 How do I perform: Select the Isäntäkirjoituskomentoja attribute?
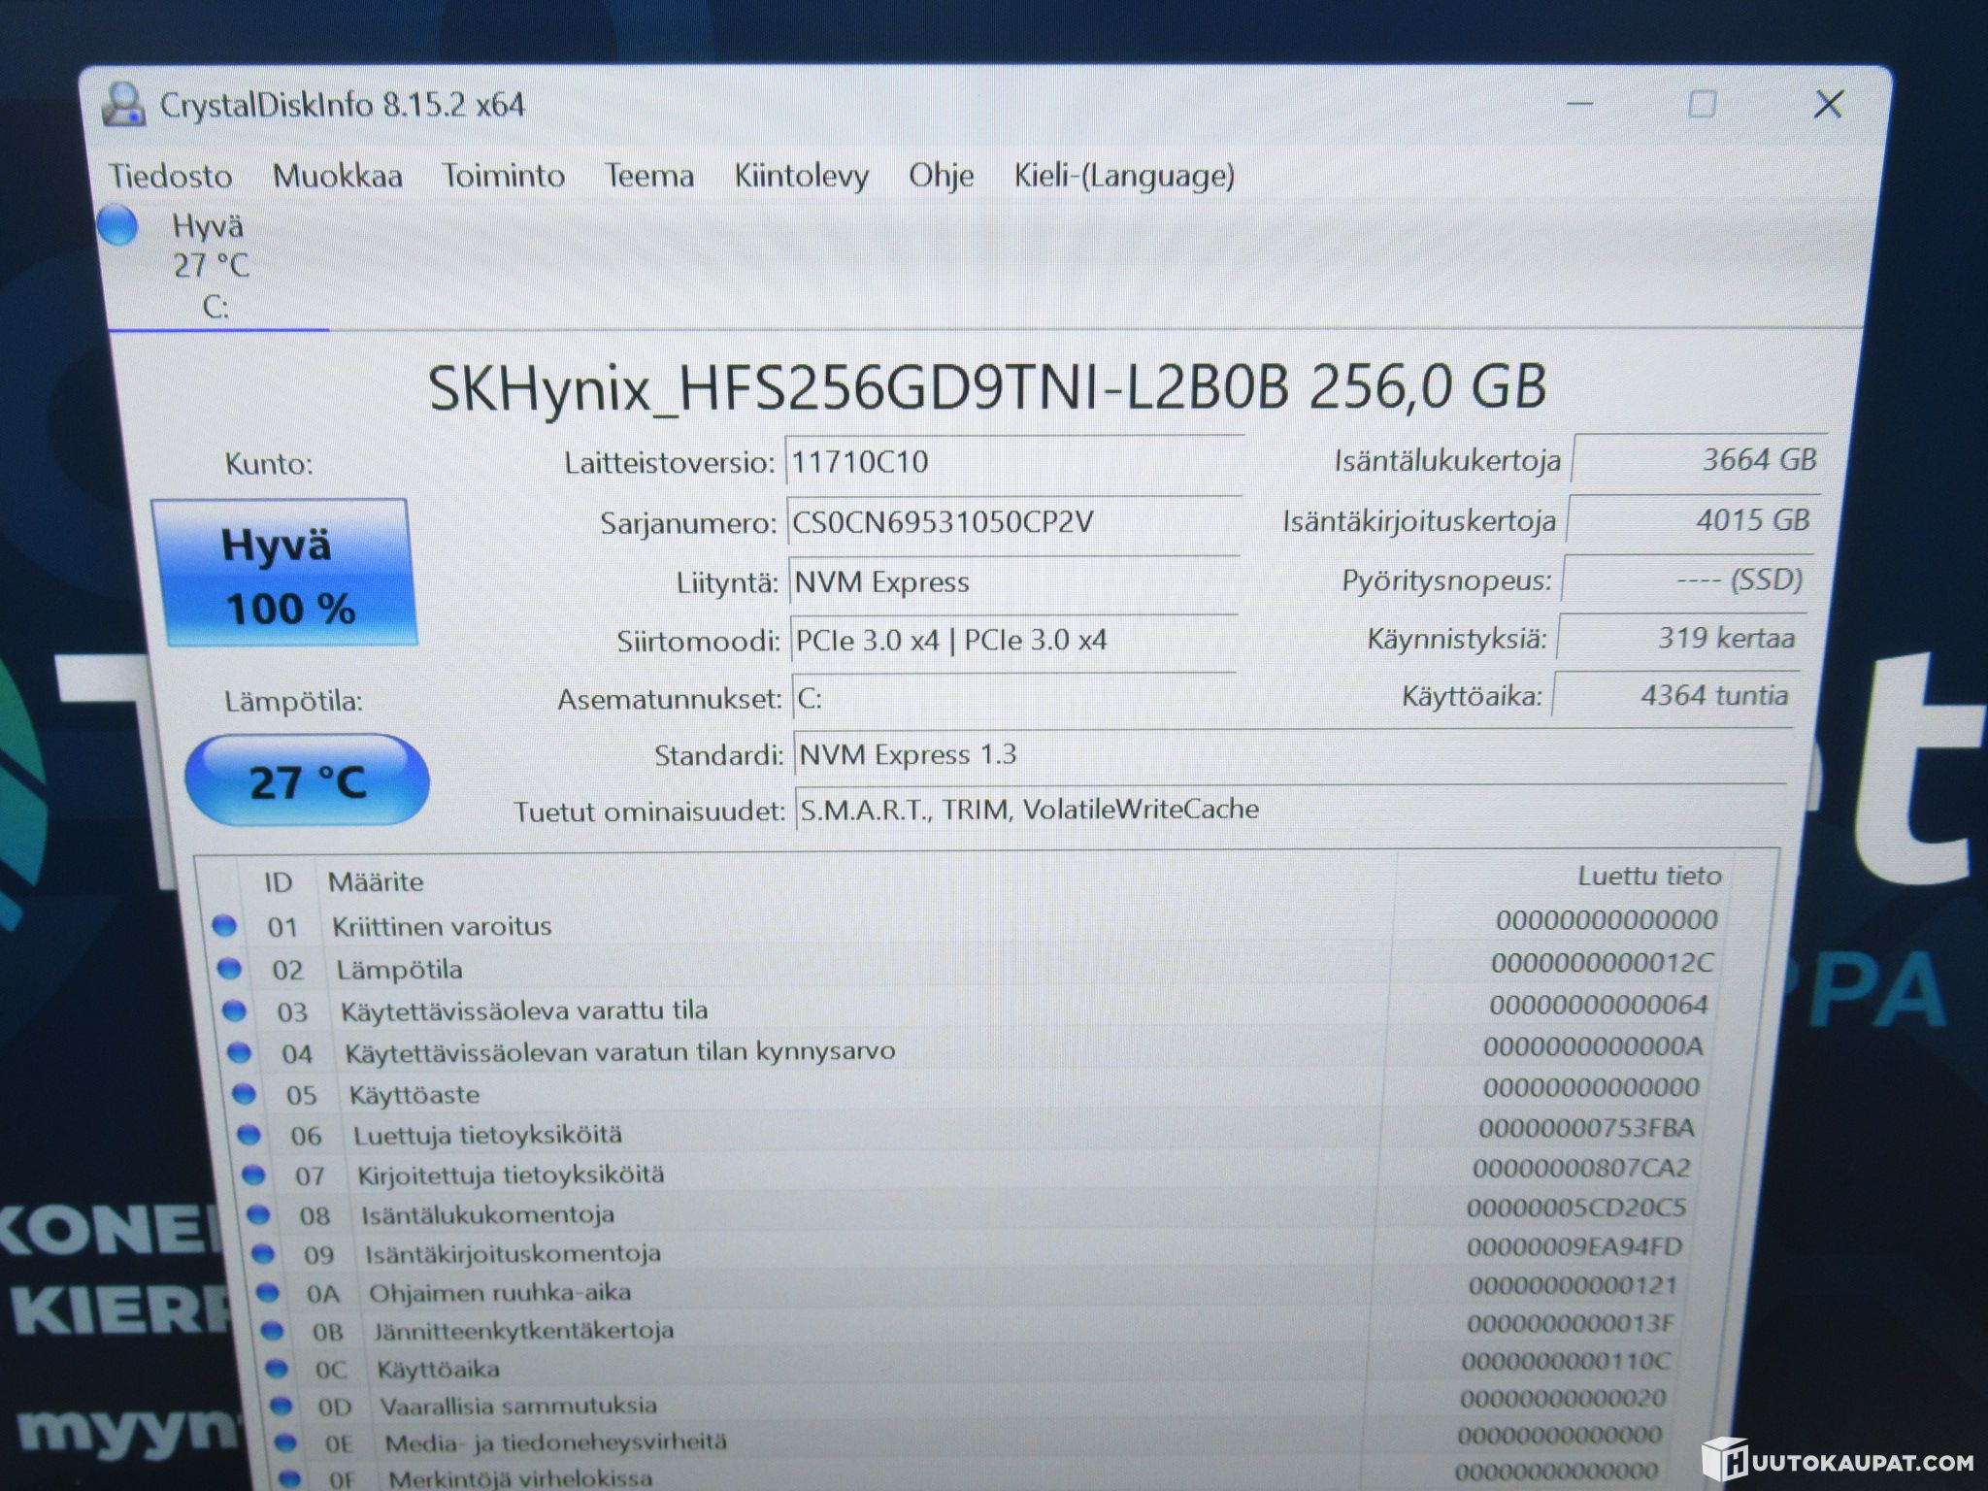coord(514,1254)
